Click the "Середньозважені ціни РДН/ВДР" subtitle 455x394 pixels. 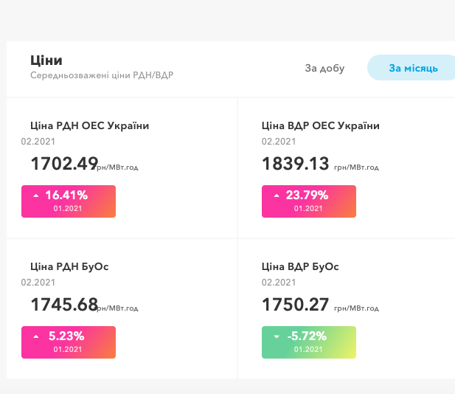click(x=102, y=75)
